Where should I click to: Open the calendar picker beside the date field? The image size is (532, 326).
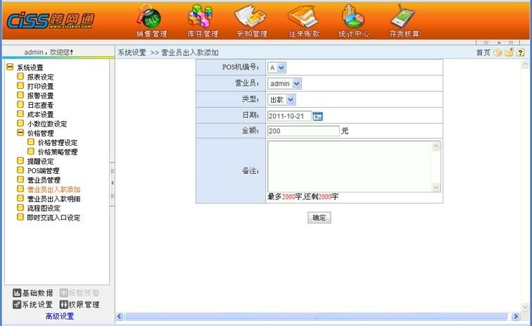[317, 115]
